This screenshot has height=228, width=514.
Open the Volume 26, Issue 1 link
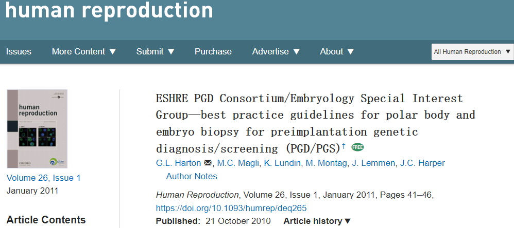pos(43,178)
